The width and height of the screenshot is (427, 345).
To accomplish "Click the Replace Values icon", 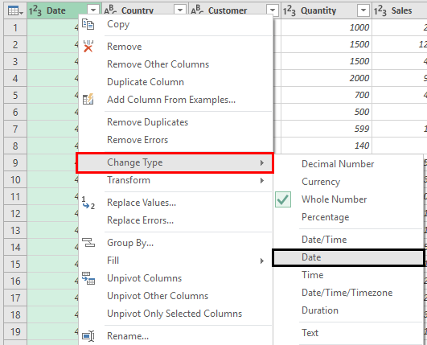I will pos(88,203).
